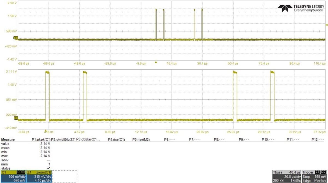Image resolution: width=328 pixels, height=183 pixels.
Task: Open the Trigger descriptor box
Action: point(315,176)
